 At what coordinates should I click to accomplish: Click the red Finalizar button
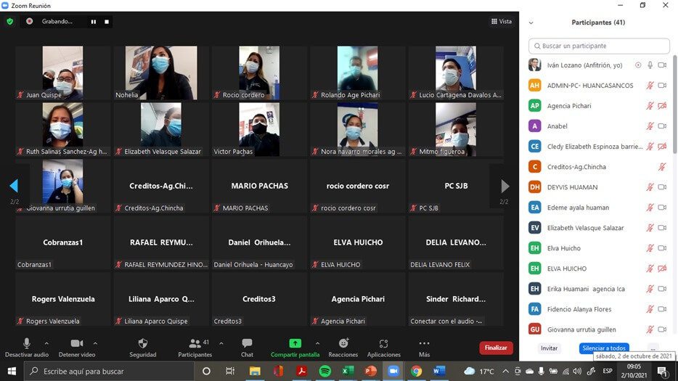tap(496, 348)
